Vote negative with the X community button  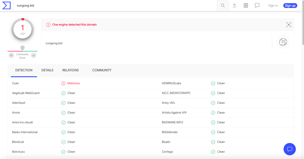(x=11, y=55)
